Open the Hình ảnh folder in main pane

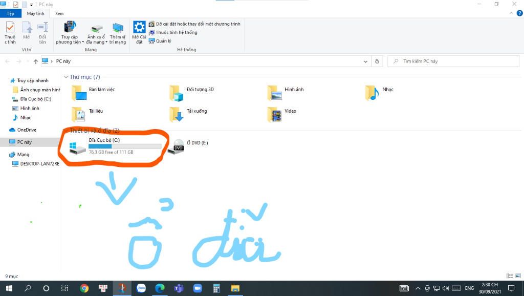tap(286, 93)
